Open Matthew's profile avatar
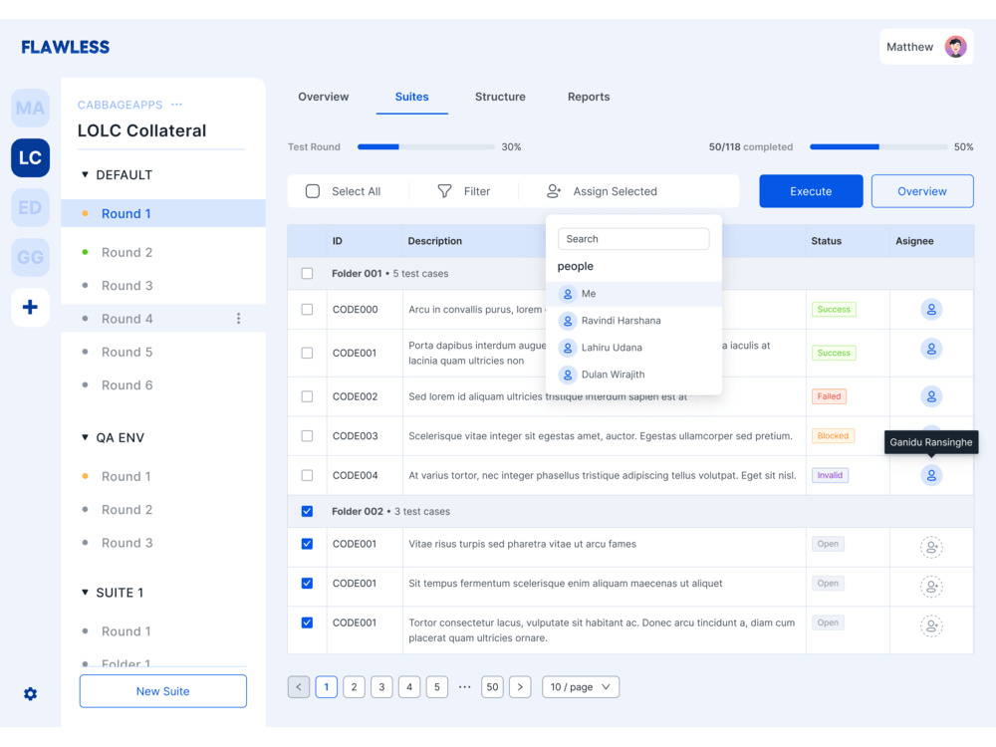 [955, 47]
